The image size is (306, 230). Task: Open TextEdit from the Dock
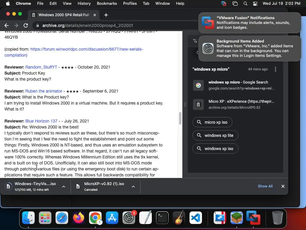tap(146, 218)
